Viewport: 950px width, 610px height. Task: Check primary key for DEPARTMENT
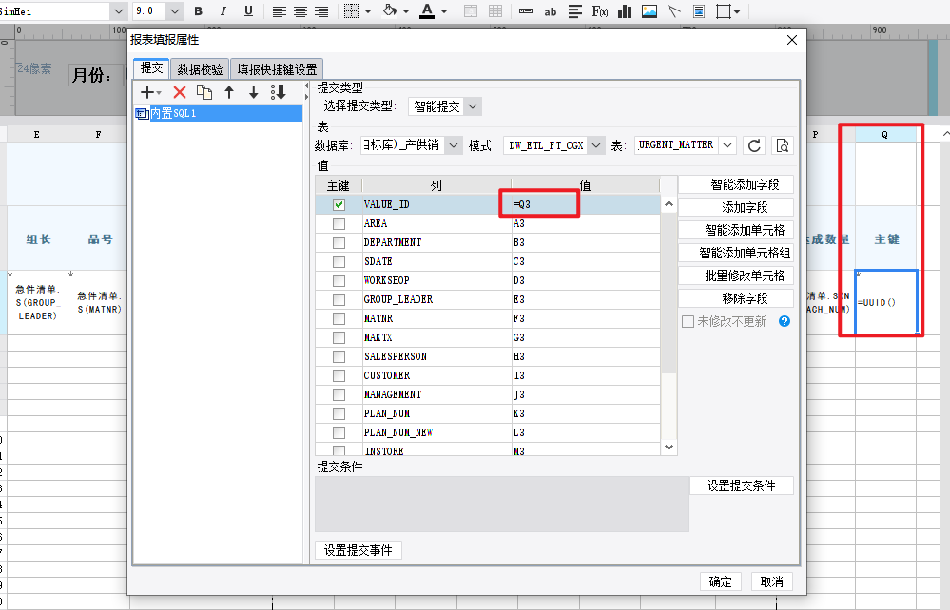pos(339,242)
